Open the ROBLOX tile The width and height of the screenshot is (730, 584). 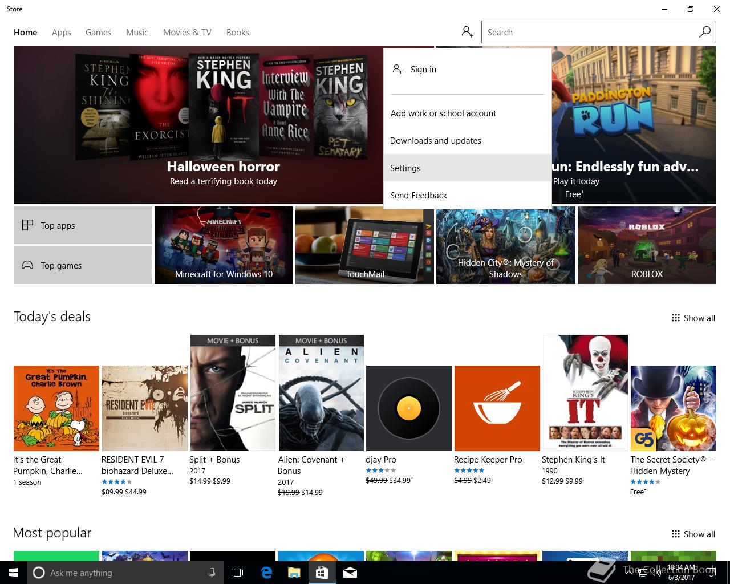[647, 245]
